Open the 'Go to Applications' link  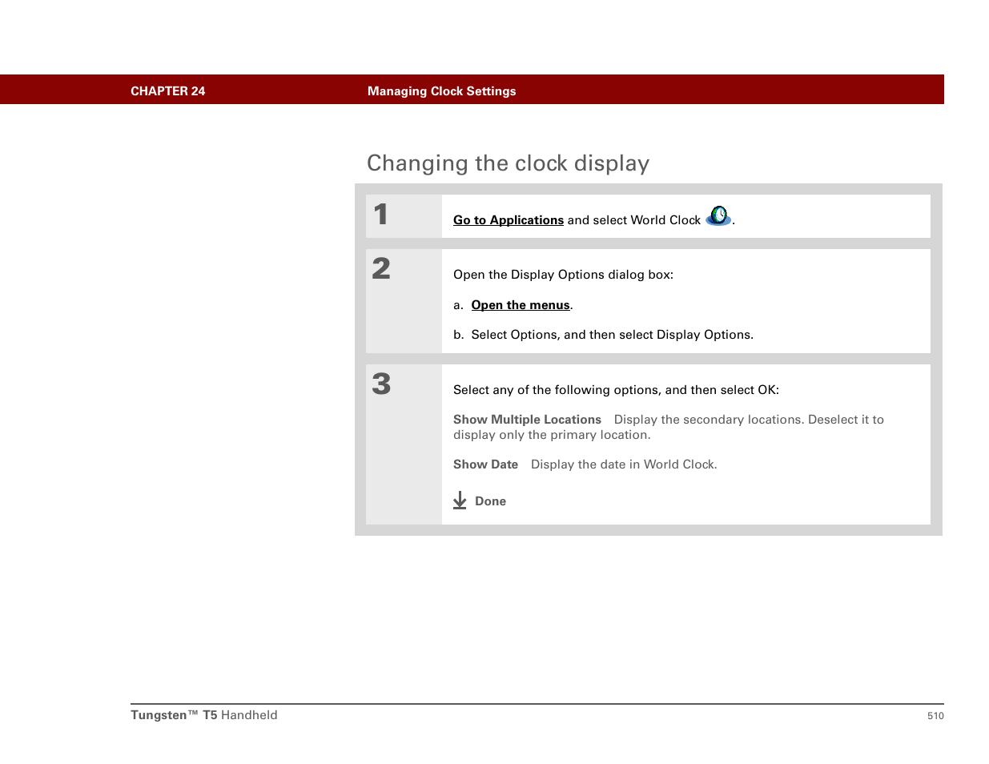509,220
